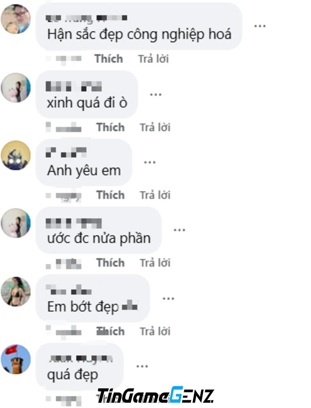Open three-dot menu beside 'Anh yêu em'
This screenshot has height=408, width=311.
coord(150,162)
